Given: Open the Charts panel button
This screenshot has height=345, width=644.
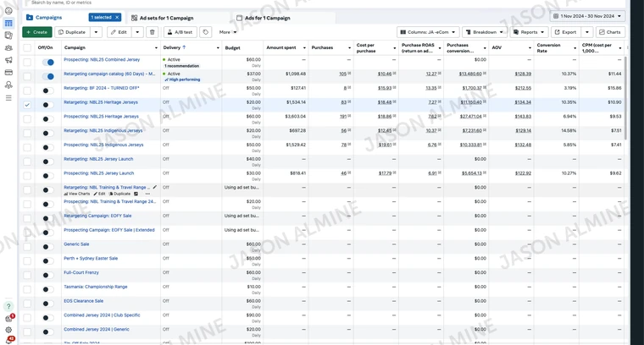Looking at the screenshot, I should click(610, 32).
